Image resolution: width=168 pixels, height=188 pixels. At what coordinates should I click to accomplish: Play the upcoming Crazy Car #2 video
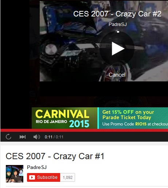coord(117,49)
